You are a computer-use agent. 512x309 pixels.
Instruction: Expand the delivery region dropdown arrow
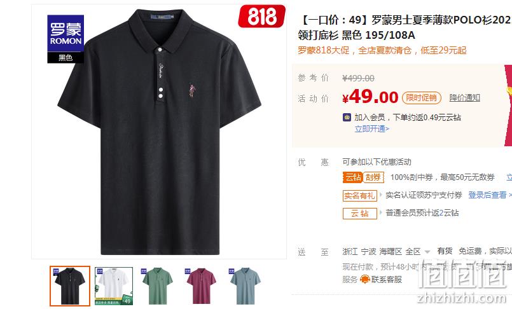tap(427, 252)
